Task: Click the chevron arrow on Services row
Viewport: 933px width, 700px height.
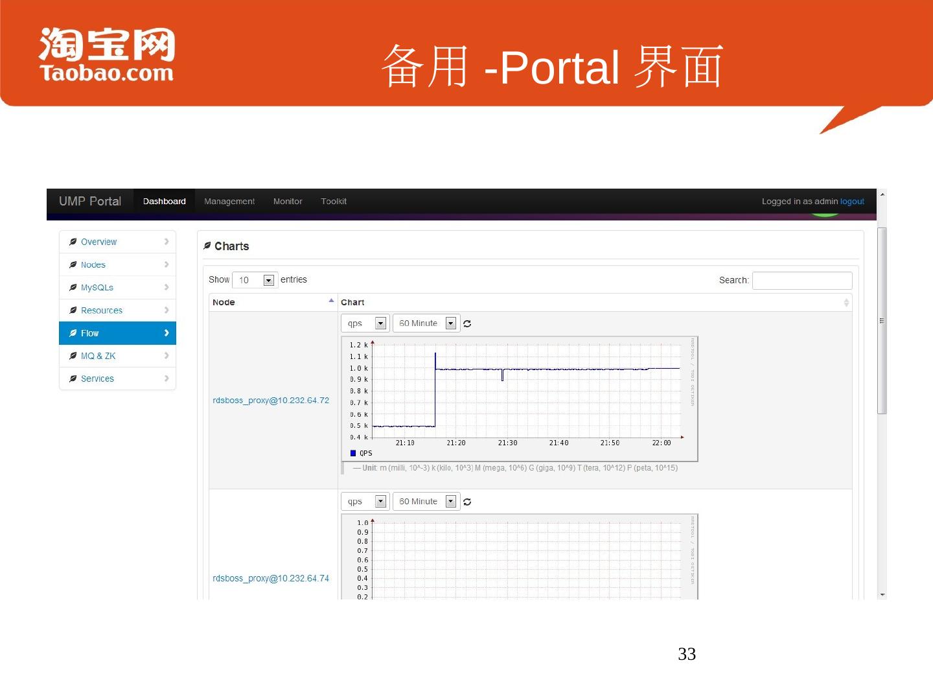Action: point(167,379)
